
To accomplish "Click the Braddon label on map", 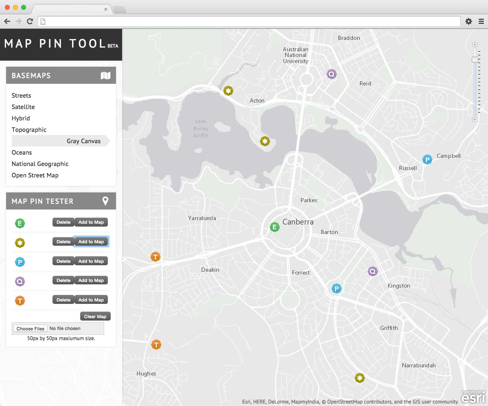I will coord(349,38).
